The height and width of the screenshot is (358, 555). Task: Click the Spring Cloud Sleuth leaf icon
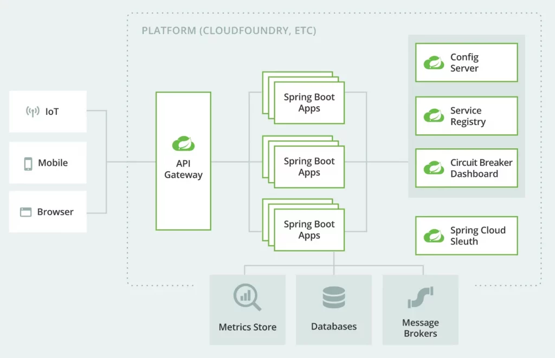pos(434,236)
